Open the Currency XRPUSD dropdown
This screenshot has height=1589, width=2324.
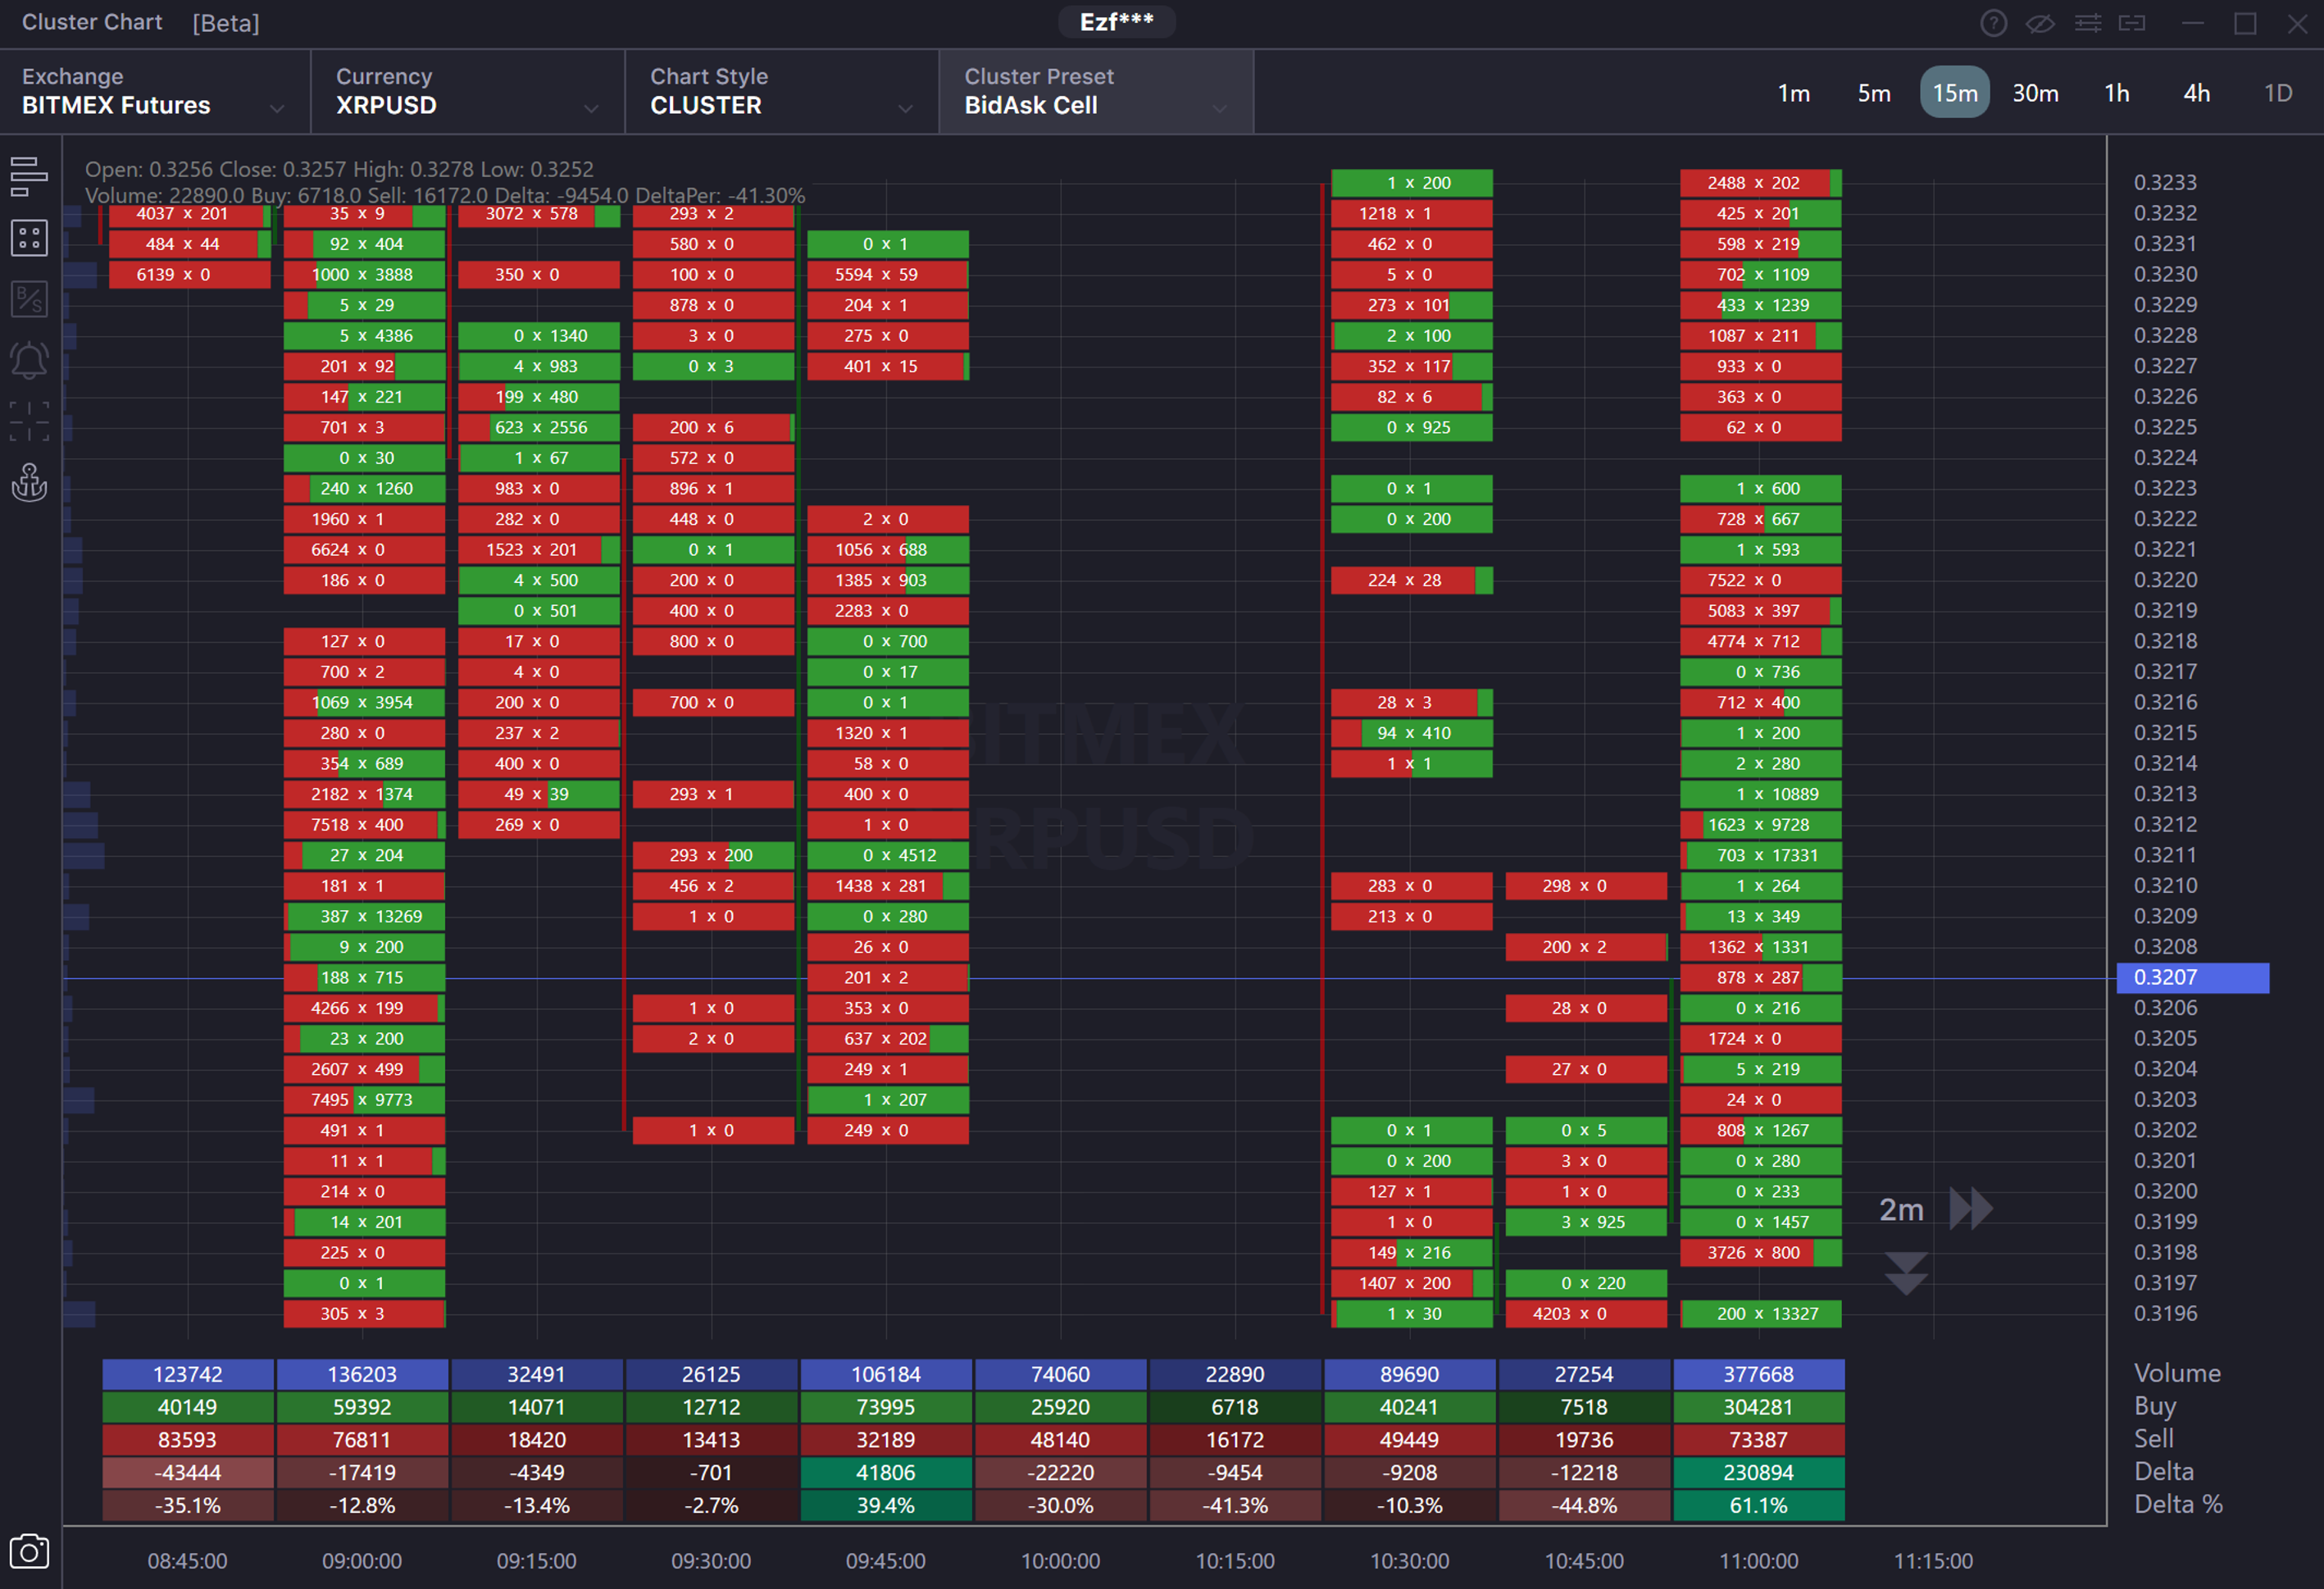coord(467,92)
